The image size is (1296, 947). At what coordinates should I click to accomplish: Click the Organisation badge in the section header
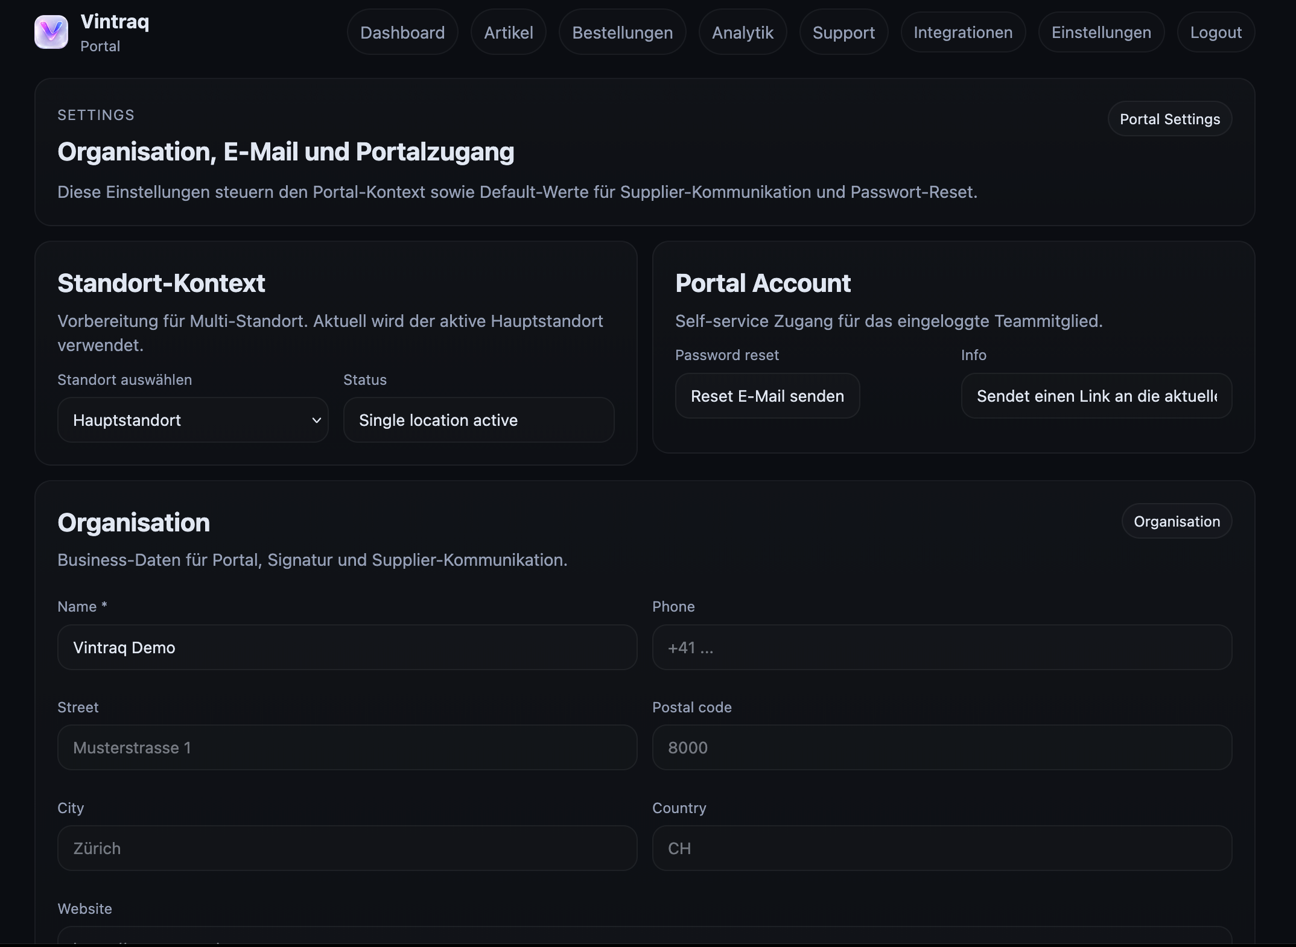click(x=1176, y=521)
